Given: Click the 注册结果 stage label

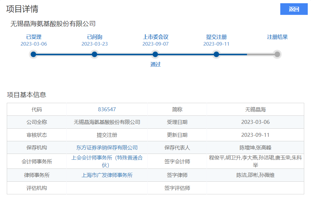Looking at the screenshot, I should coord(277,37).
